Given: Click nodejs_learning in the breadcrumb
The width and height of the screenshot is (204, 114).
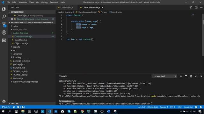Looking at the screenshot, I should coord(65,12).
